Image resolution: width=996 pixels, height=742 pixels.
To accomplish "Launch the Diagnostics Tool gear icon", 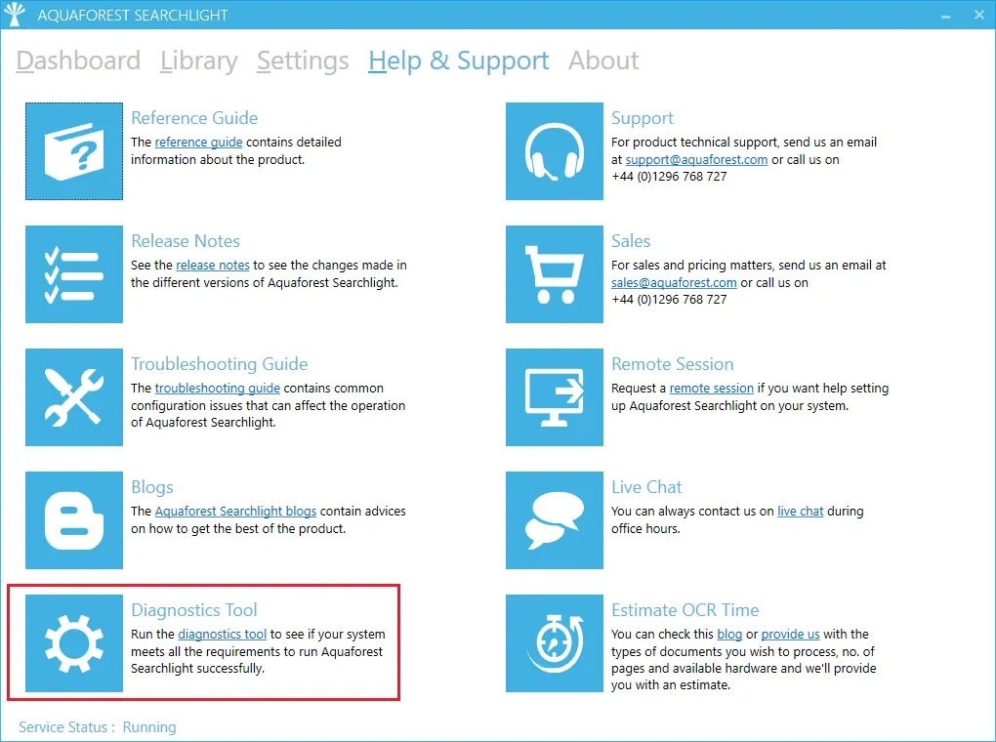I will [74, 643].
